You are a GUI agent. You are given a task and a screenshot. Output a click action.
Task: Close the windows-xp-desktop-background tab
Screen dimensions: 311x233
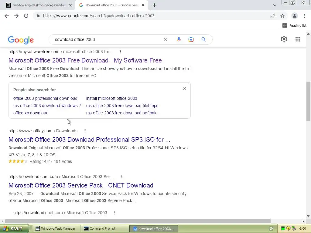click(70, 5)
